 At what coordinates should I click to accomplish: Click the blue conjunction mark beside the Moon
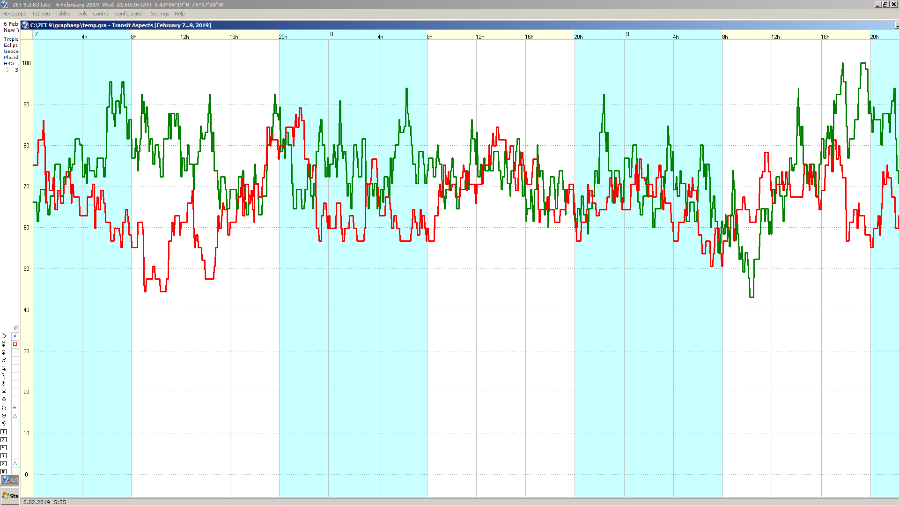click(x=15, y=336)
